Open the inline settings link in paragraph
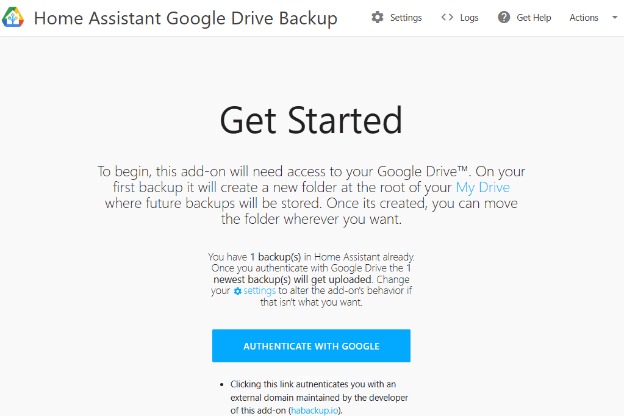624x416 pixels. (x=259, y=290)
